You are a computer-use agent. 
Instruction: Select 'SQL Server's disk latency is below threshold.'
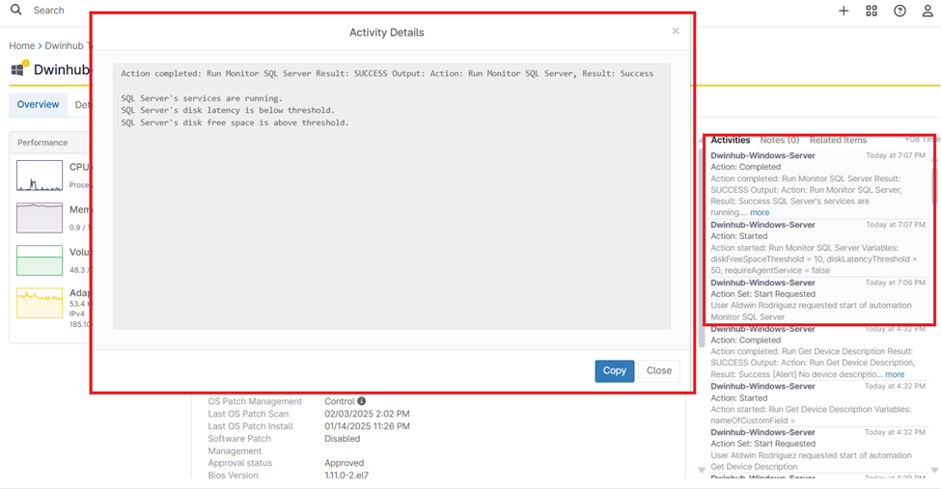228,110
